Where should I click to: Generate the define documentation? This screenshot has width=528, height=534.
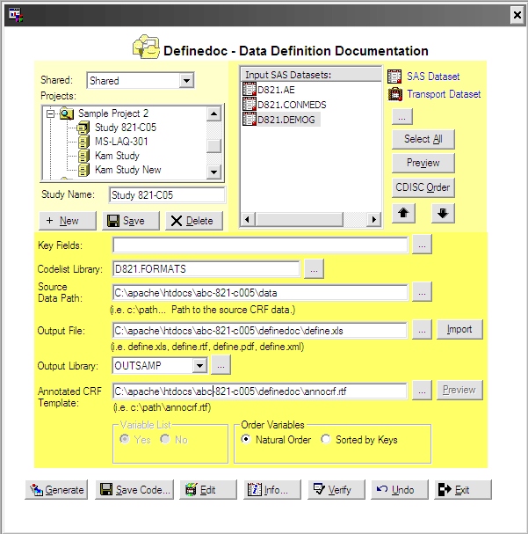(x=56, y=490)
